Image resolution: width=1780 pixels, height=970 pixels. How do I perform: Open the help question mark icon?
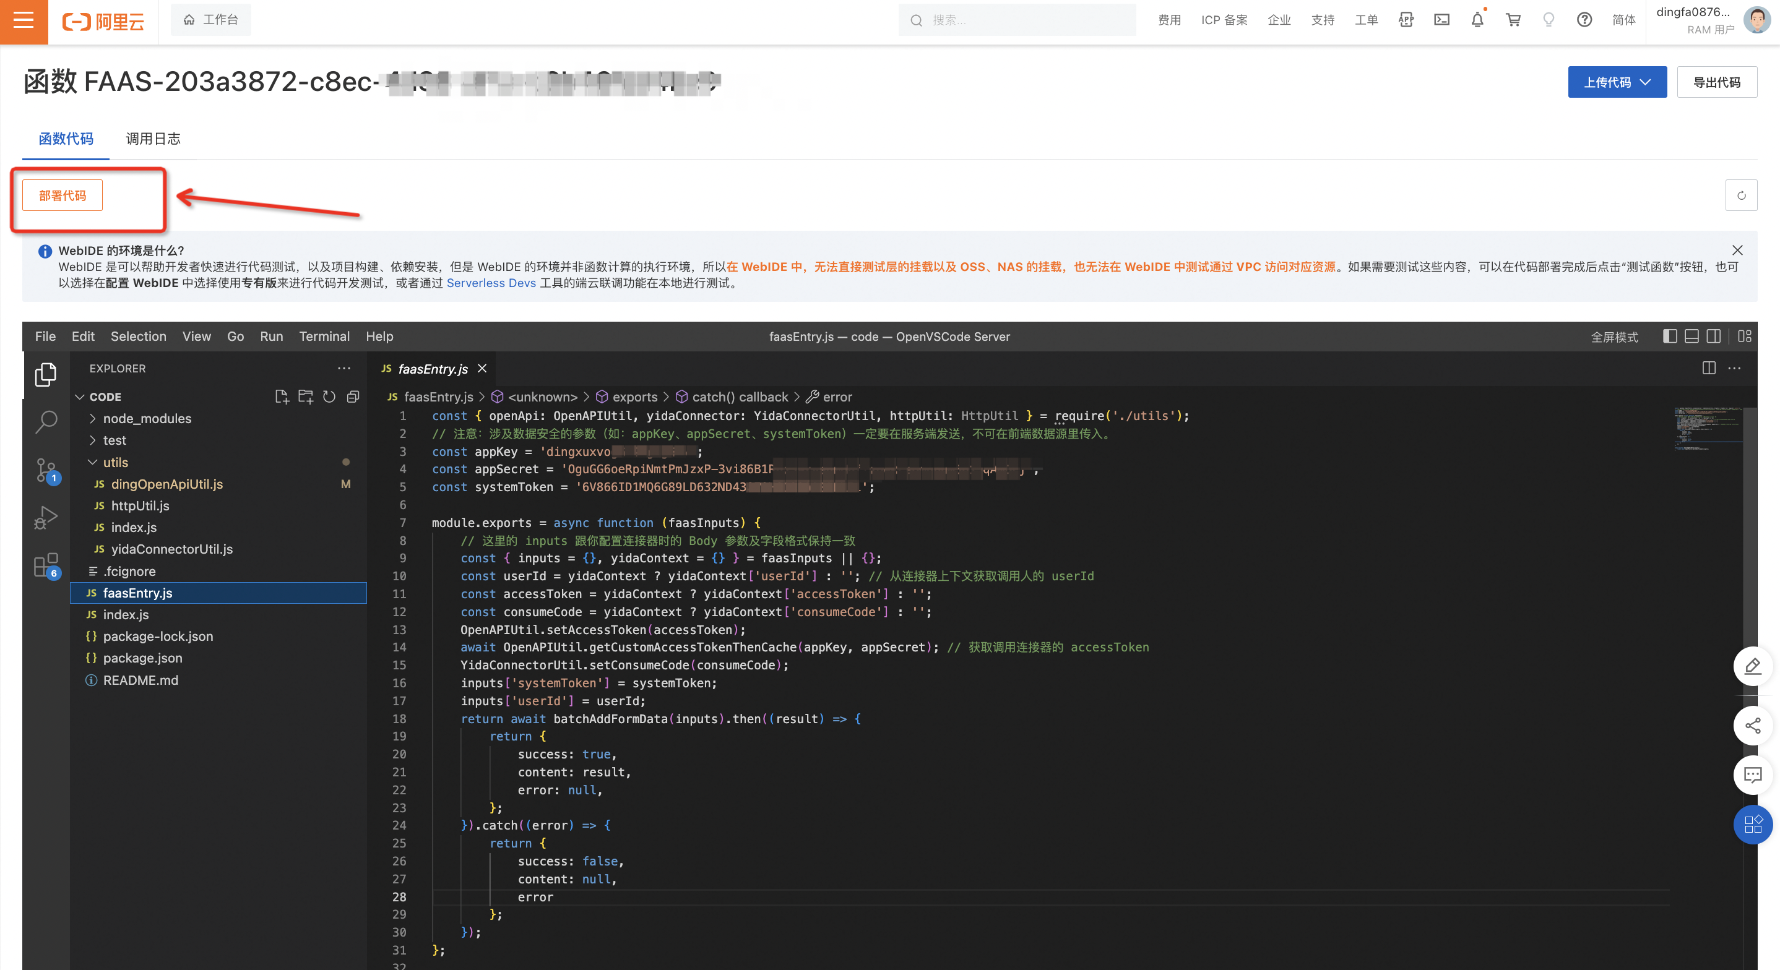[x=1584, y=20]
